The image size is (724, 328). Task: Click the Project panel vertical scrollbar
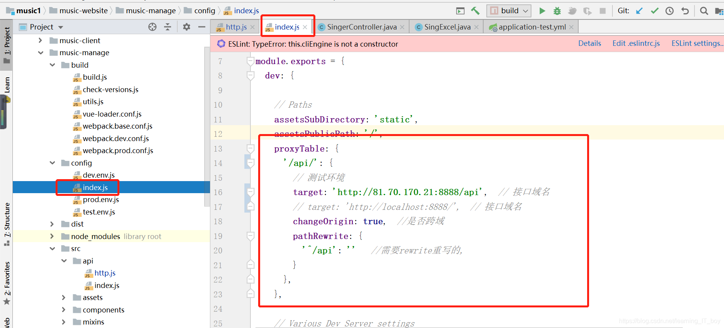click(x=207, y=126)
